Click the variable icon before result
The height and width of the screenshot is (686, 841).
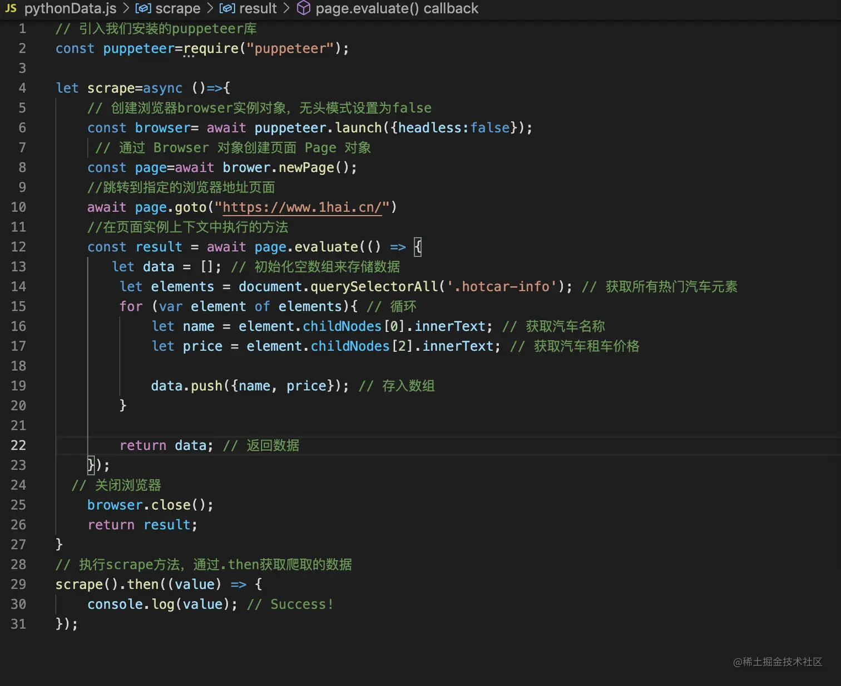226,8
